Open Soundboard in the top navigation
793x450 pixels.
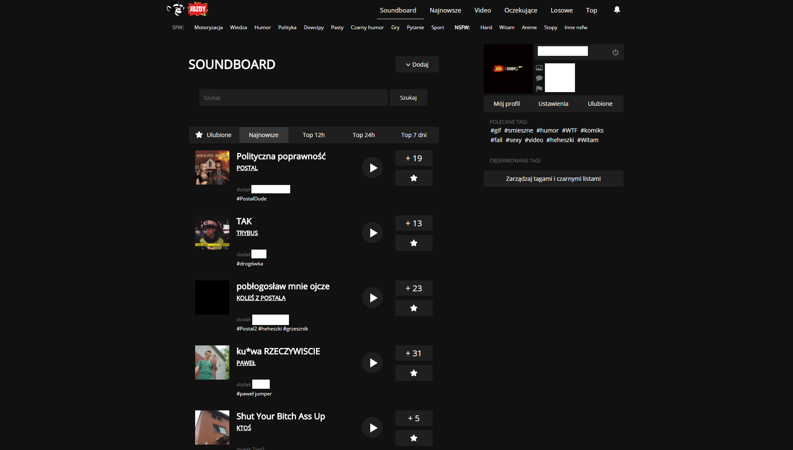coord(398,10)
